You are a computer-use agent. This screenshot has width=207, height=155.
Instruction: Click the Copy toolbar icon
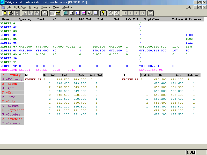click(31, 13)
